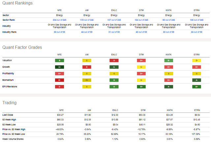Click NFE Momentum grade D- badge
This screenshot has width=211, height=144.
(x=59, y=80)
